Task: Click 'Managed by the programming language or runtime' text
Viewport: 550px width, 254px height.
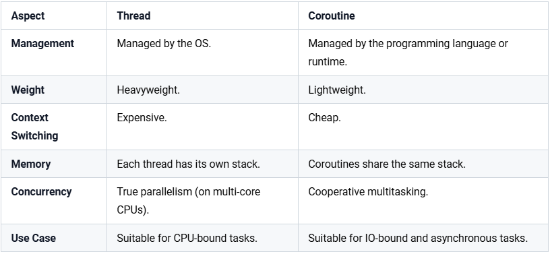Action: click(x=408, y=53)
